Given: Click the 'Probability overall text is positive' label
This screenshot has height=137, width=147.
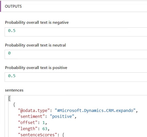Looking at the screenshot, I should point(36,68).
